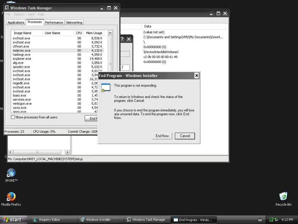The image size is (298, 224).
Task: Click the process list scroll-up arrow
Action: (x=110, y=33)
